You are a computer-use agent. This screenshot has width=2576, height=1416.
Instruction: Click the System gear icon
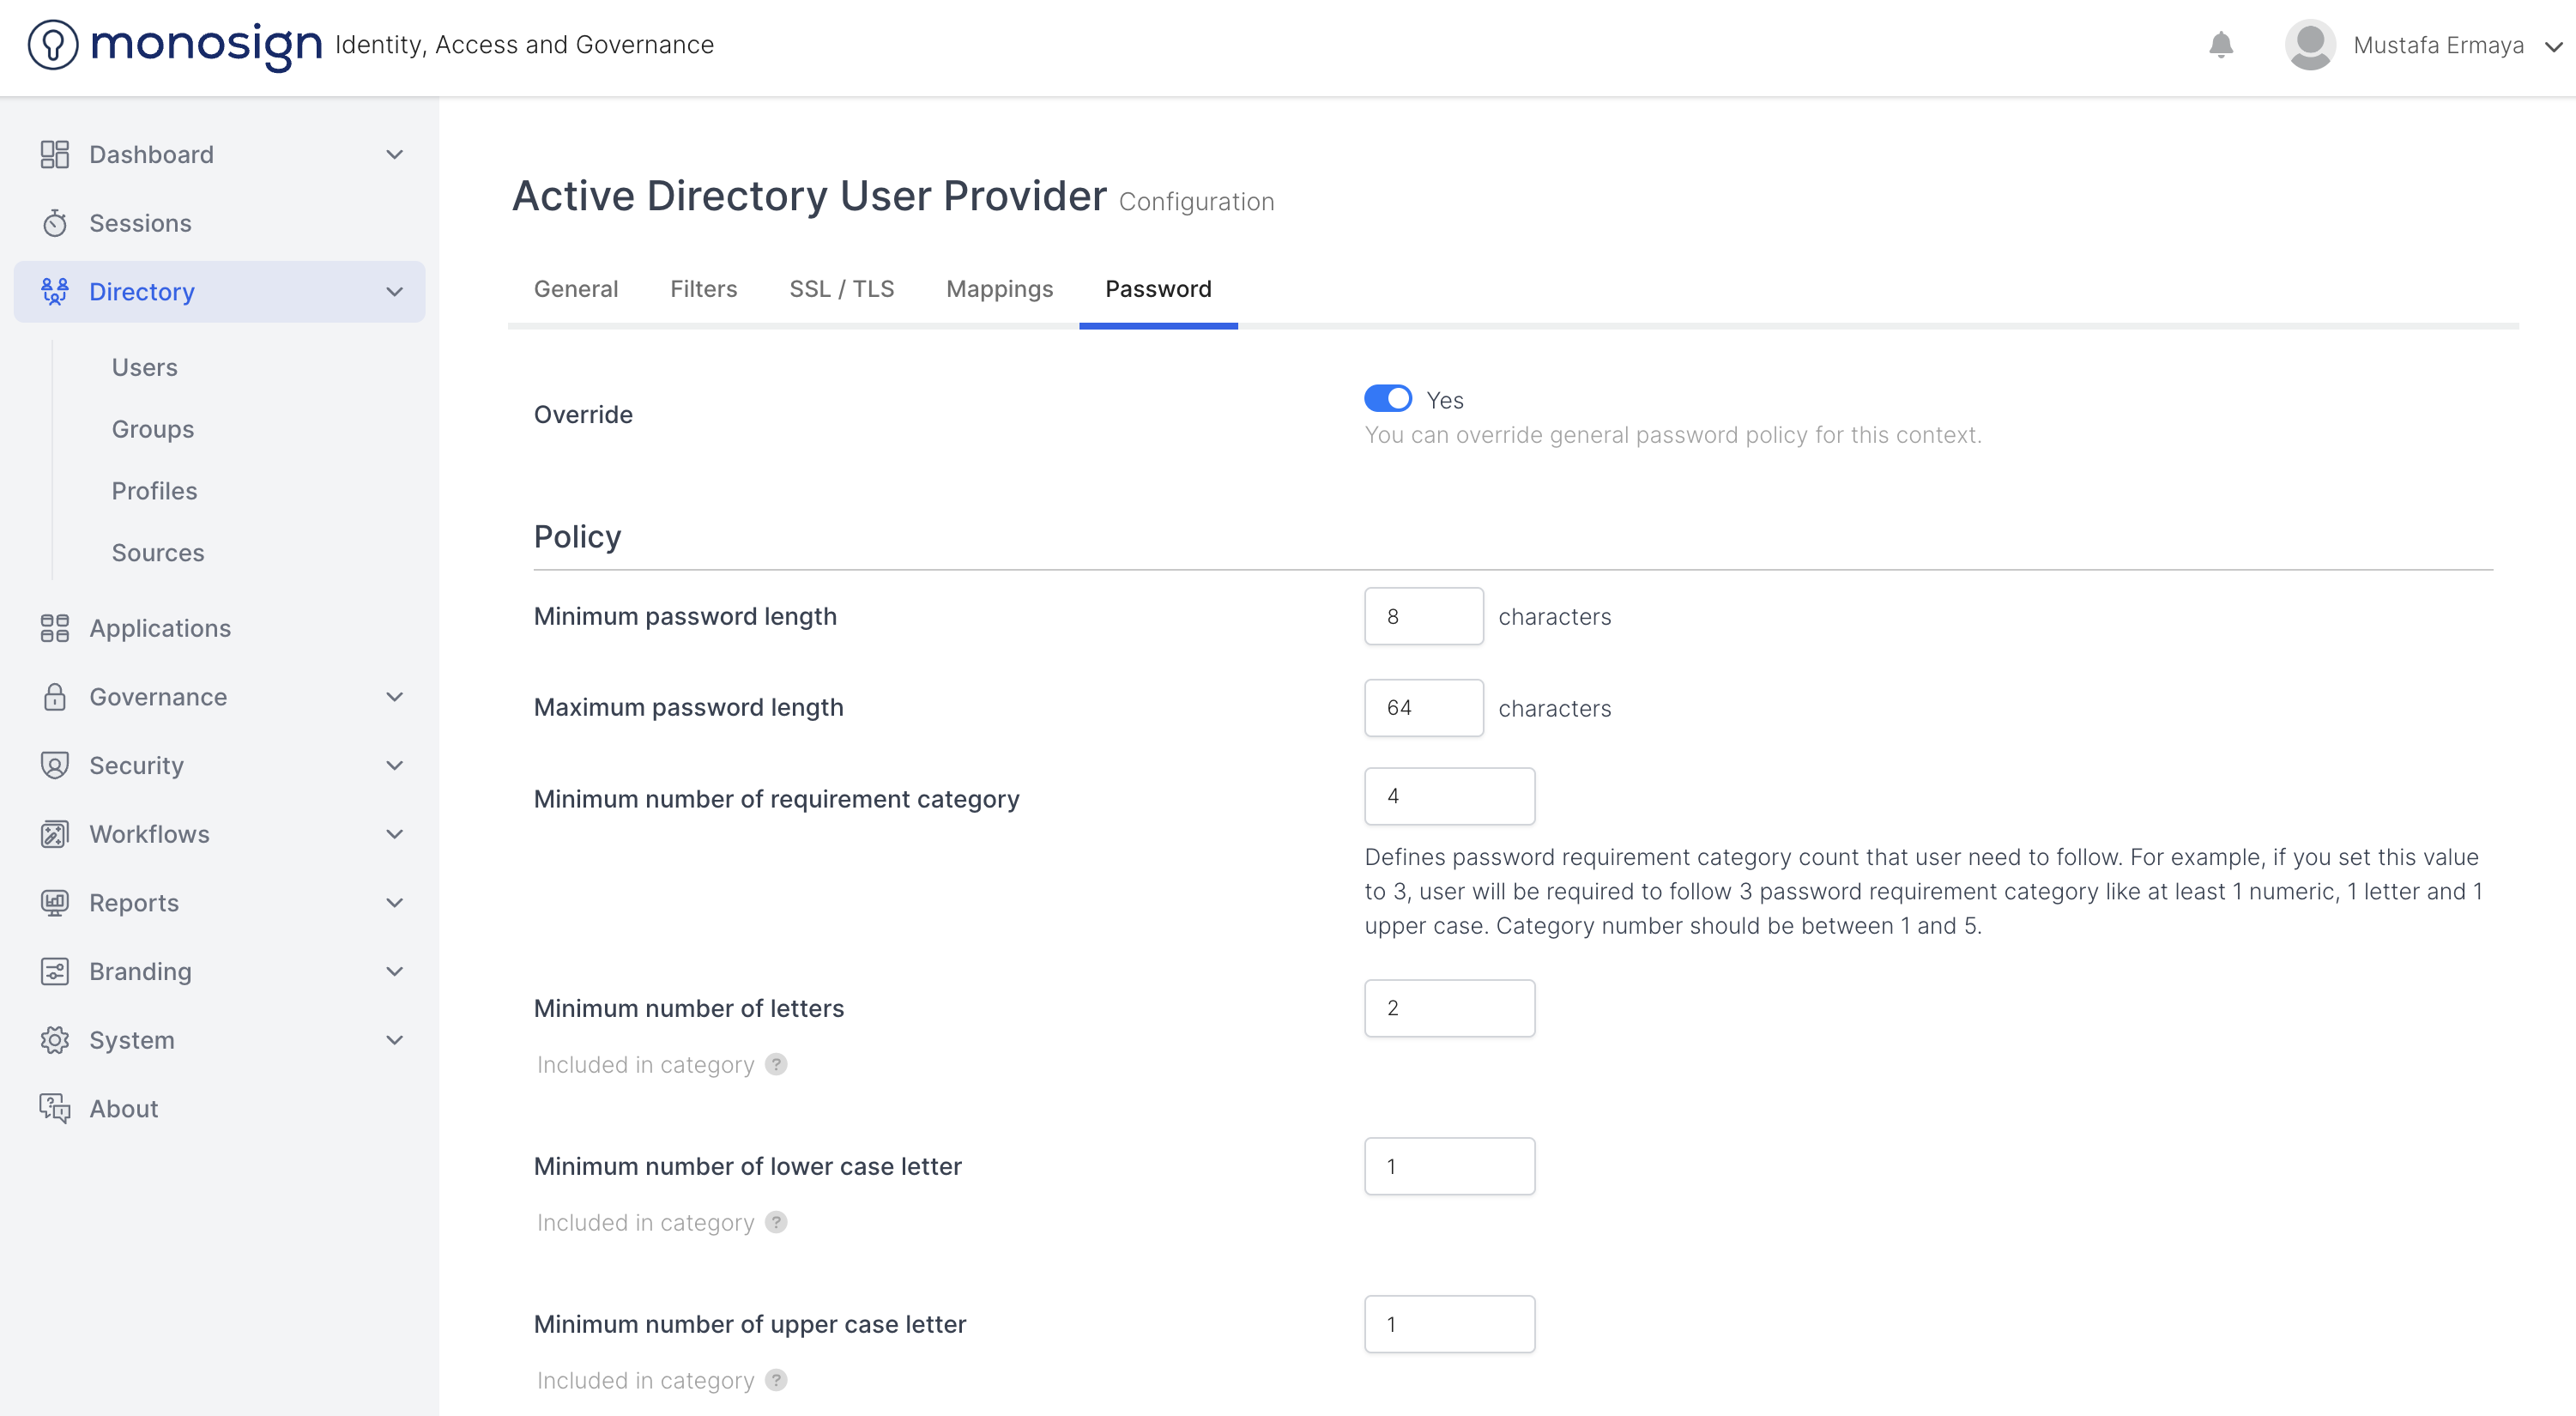coord(55,1040)
